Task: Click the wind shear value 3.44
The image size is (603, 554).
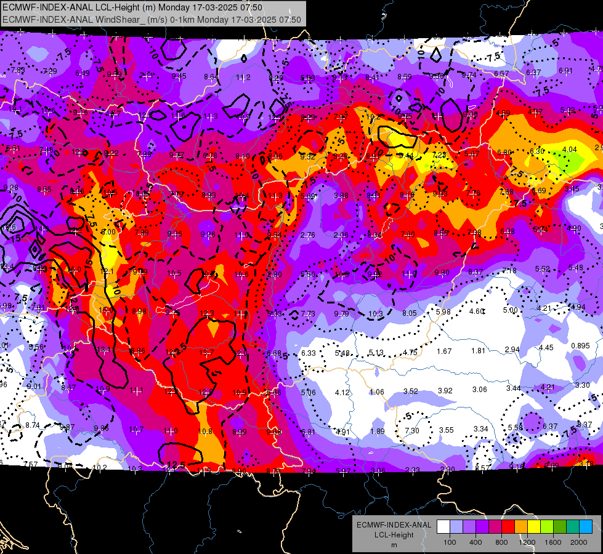Action: click(514, 388)
